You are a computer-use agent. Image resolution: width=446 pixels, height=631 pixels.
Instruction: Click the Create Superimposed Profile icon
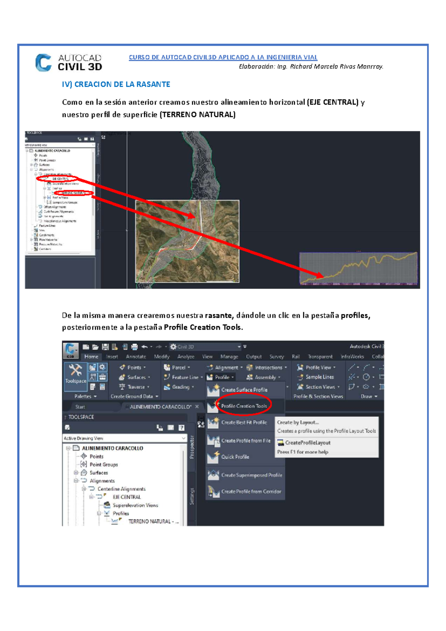point(213,475)
